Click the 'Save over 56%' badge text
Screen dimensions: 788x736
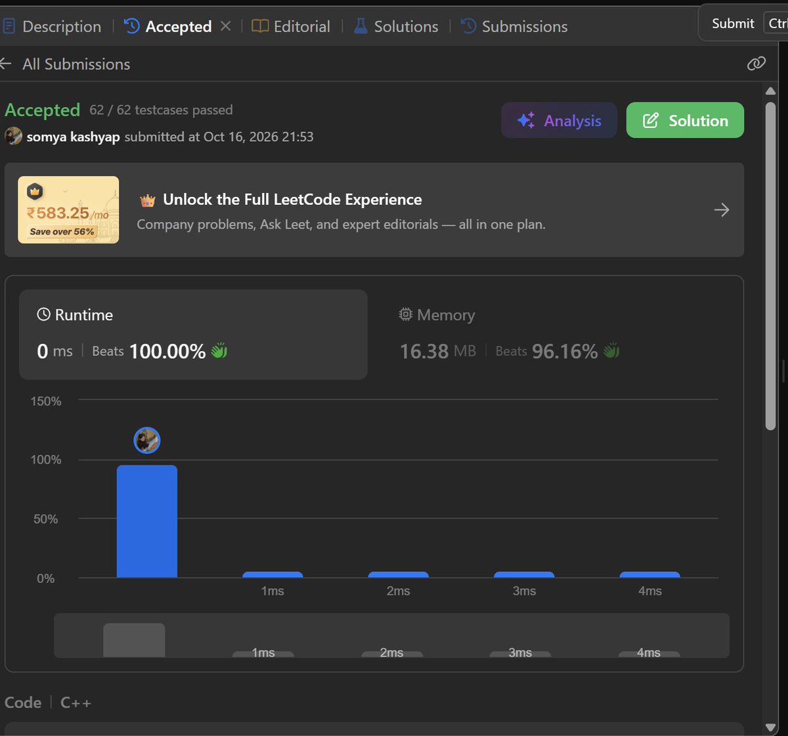[62, 232]
